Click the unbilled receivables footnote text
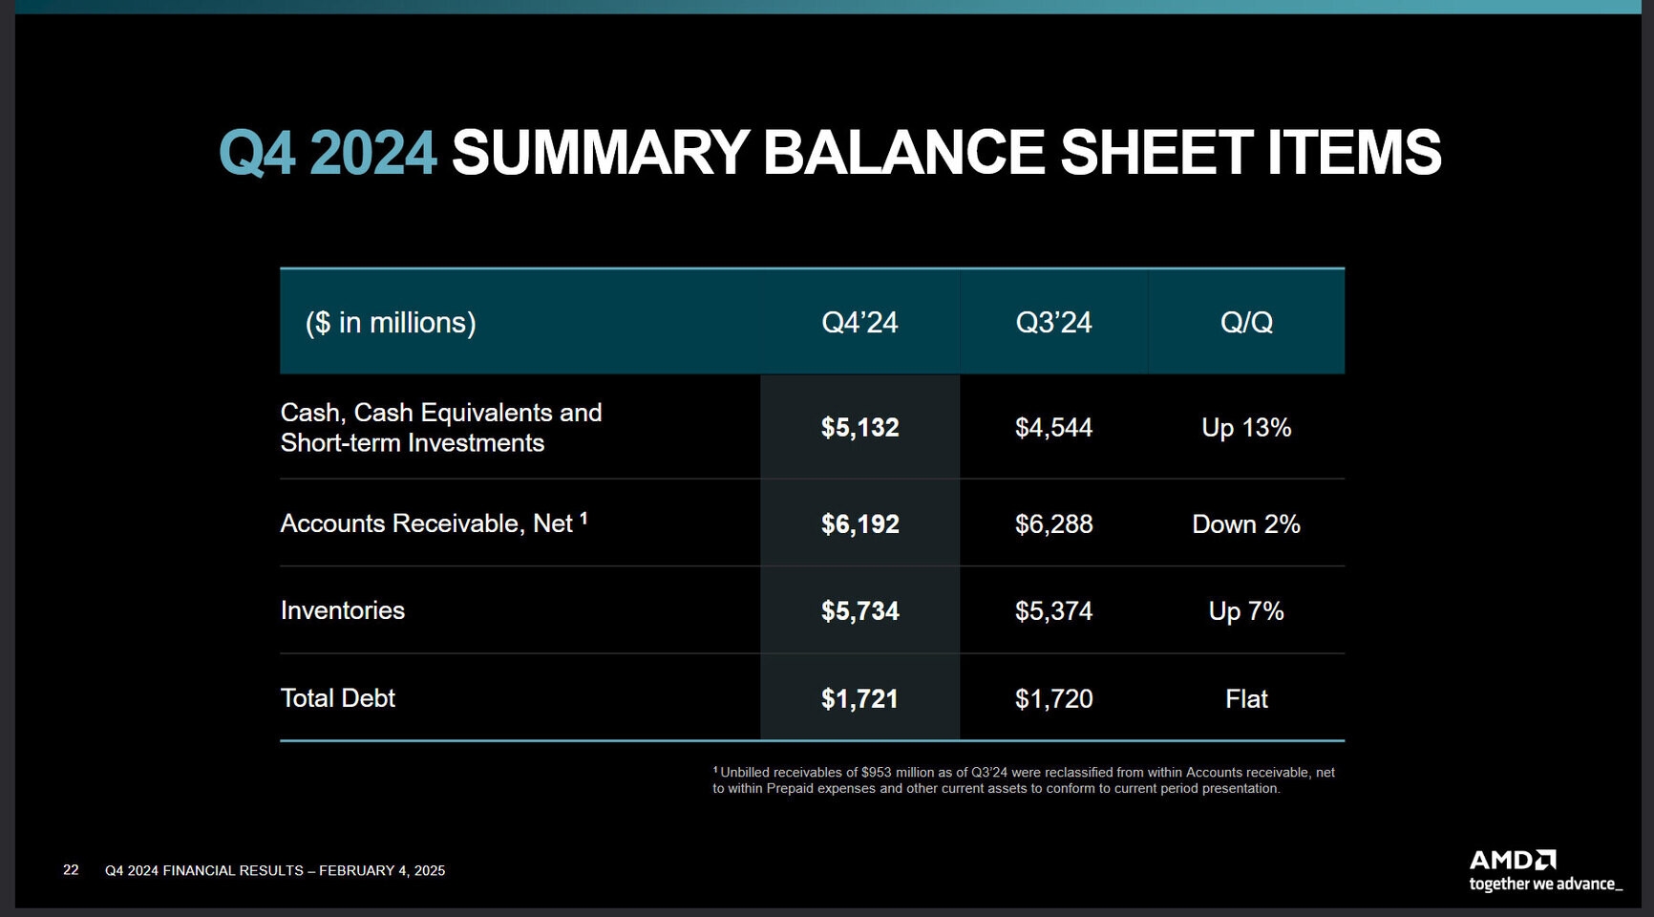The height and width of the screenshot is (917, 1654). tap(1024, 780)
